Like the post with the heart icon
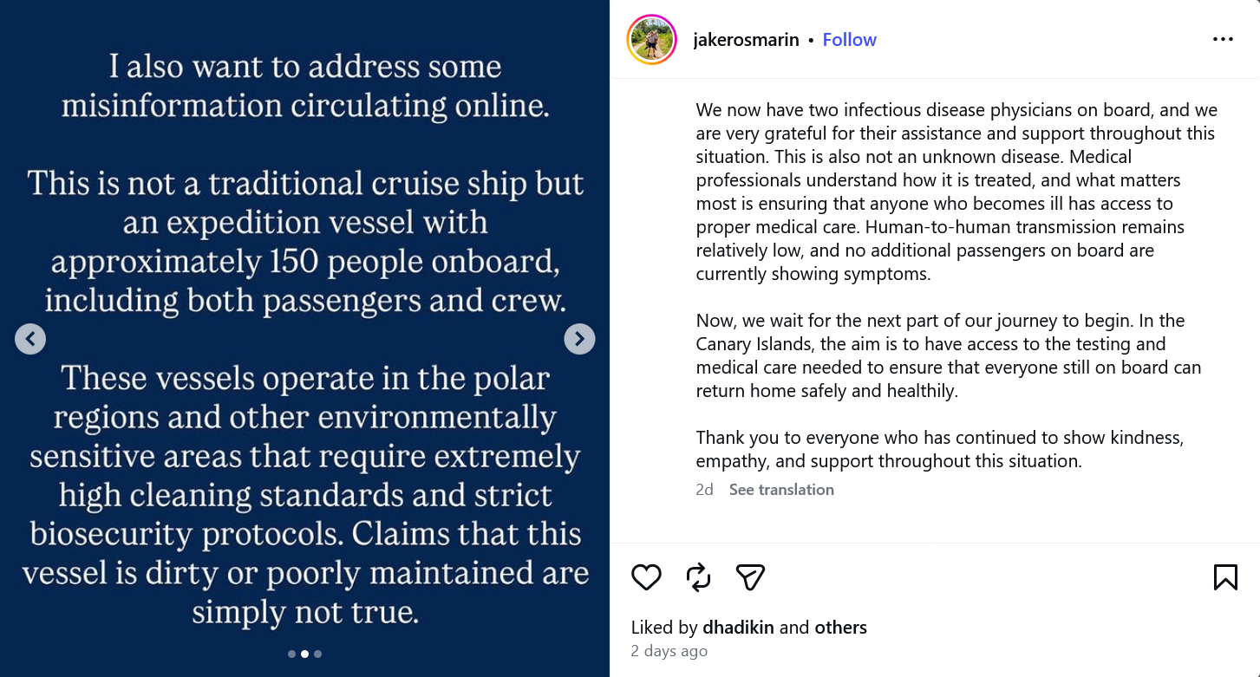This screenshot has height=677, width=1260. [646, 577]
